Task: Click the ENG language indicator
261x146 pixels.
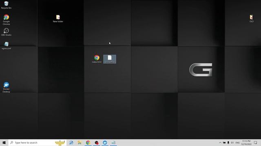Action: (x=237, y=143)
